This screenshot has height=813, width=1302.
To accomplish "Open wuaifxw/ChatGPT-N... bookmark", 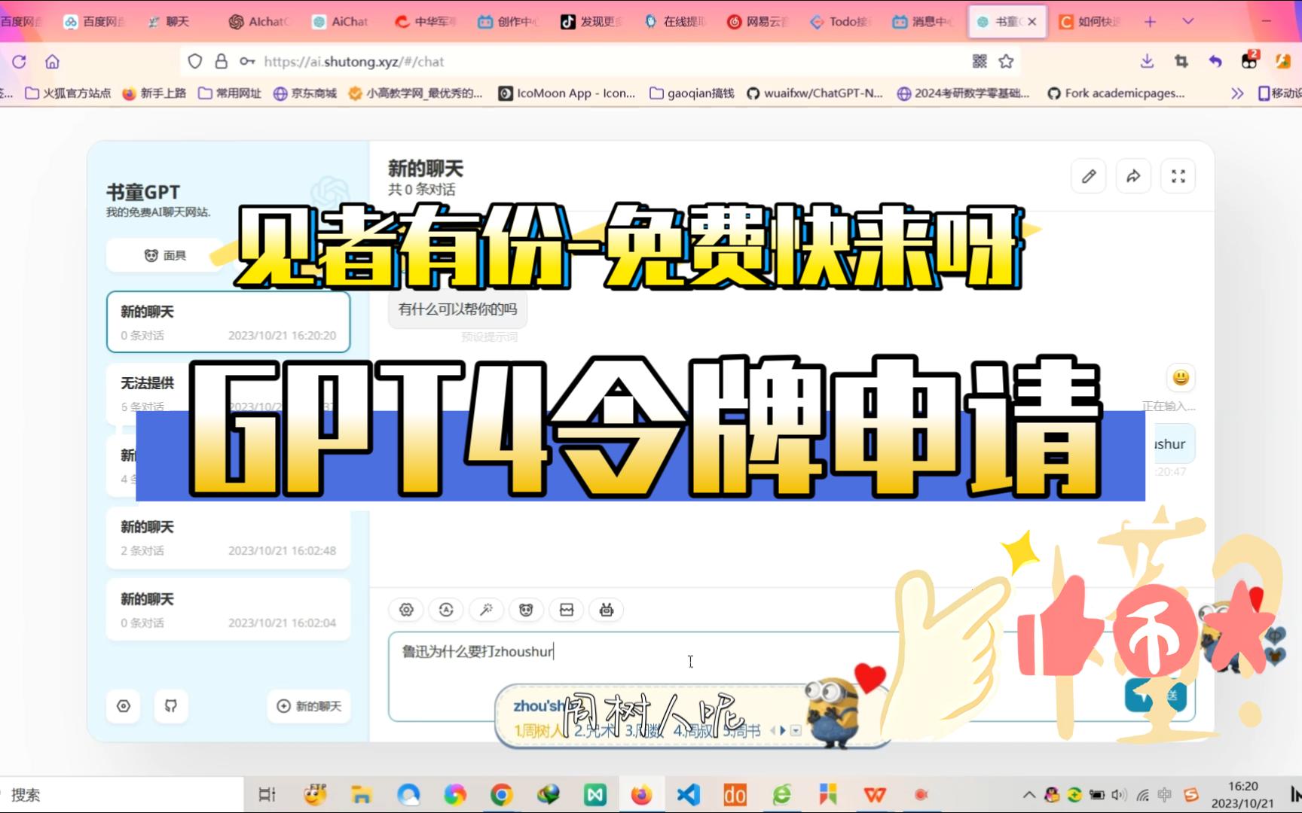I will point(815,93).
